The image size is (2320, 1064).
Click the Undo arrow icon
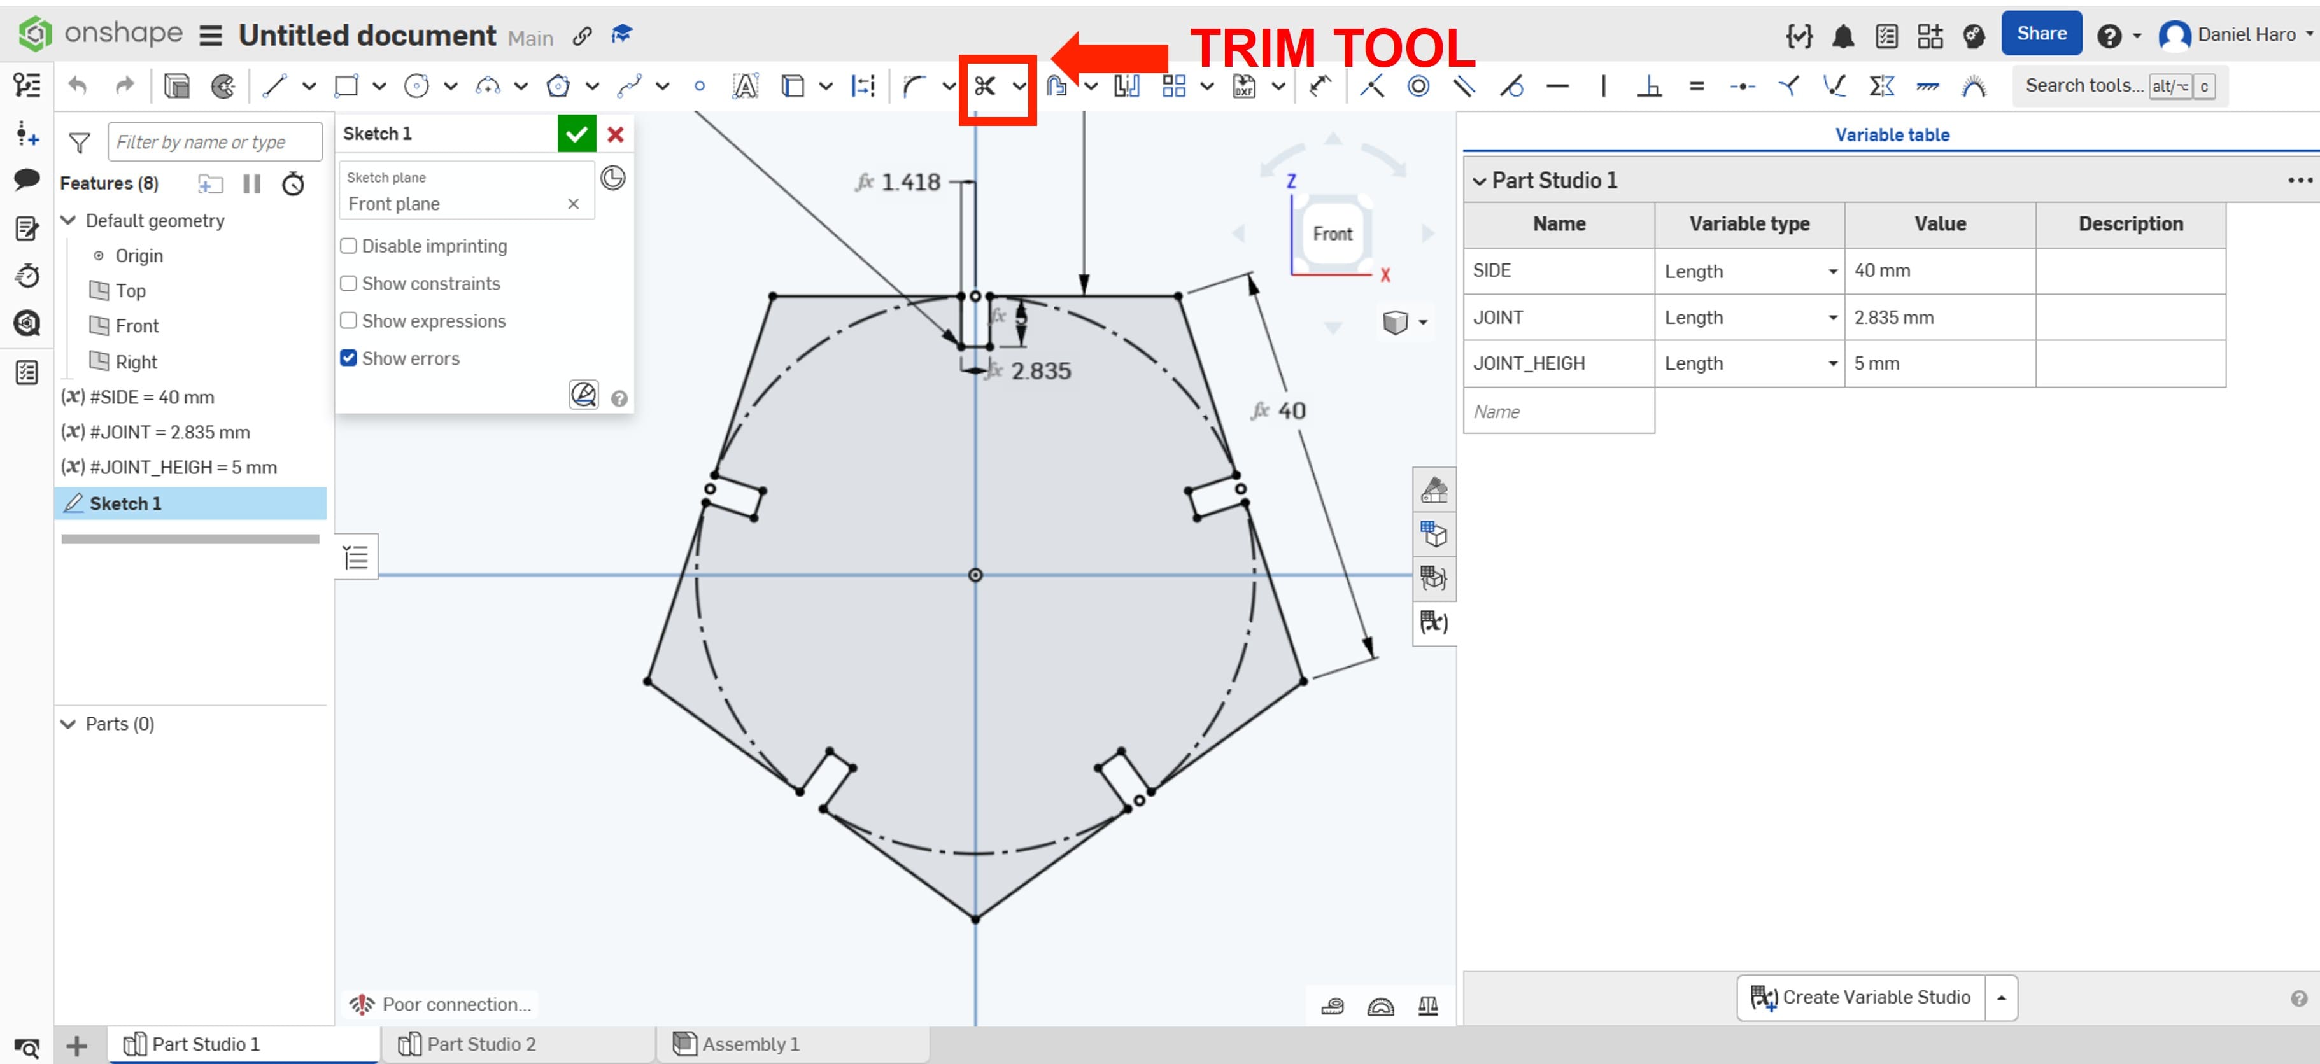[x=78, y=87]
